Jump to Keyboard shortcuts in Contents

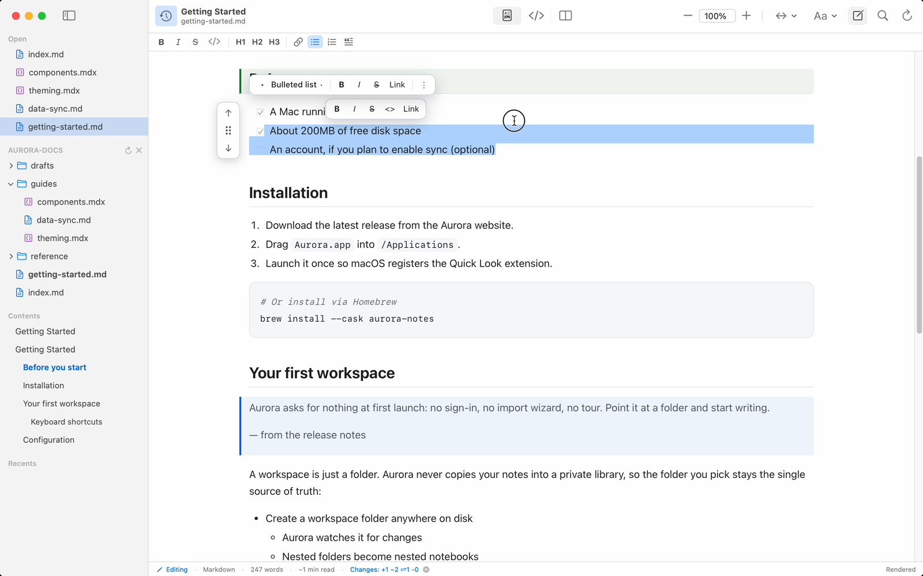point(66,422)
